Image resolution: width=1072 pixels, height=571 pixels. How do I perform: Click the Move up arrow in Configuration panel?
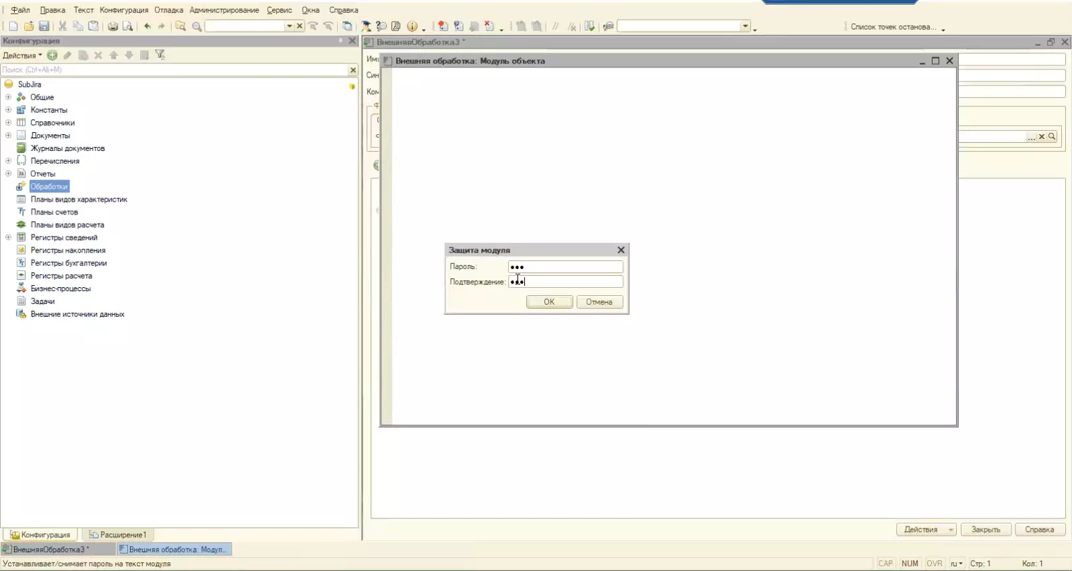pyautogui.click(x=114, y=55)
